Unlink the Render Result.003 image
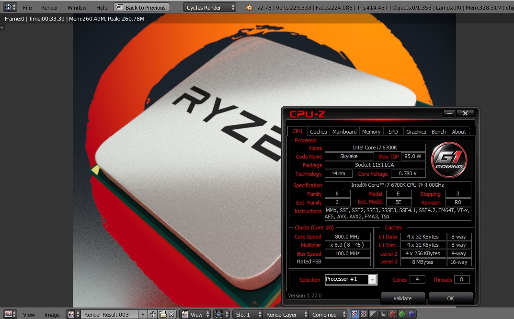Viewport: 514px width, 319px height. (x=172, y=314)
